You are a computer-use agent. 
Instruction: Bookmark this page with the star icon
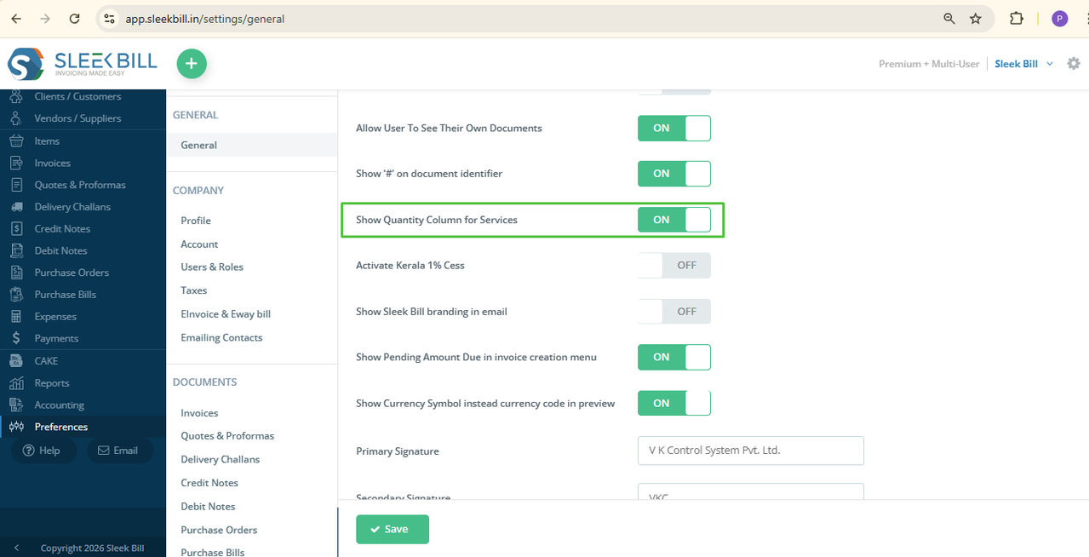pyautogui.click(x=976, y=18)
